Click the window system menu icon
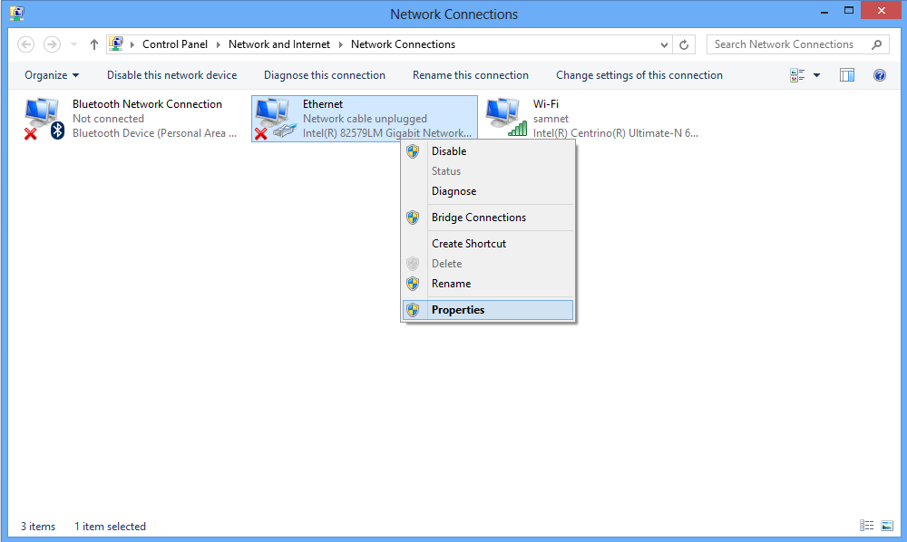The image size is (907, 542). point(17,14)
